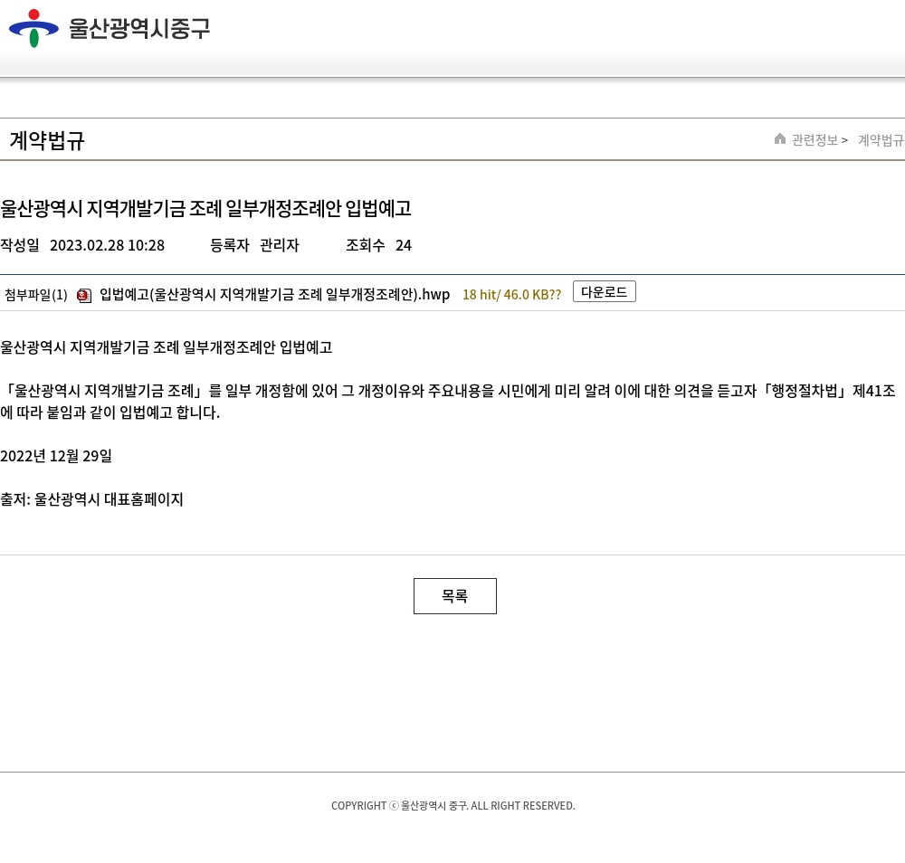Click the date 2023.02.28 10:28
This screenshot has width=905, height=863.
point(108,245)
